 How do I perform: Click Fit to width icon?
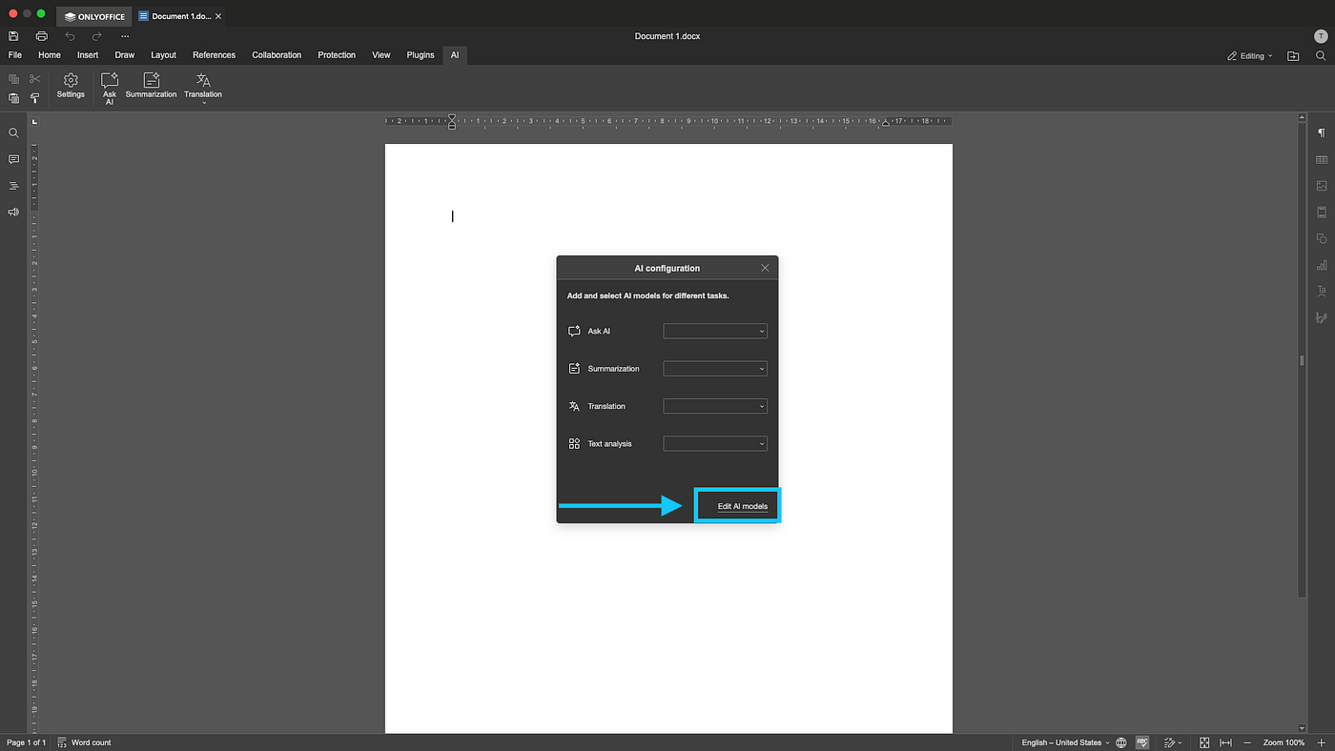pos(1226,742)
